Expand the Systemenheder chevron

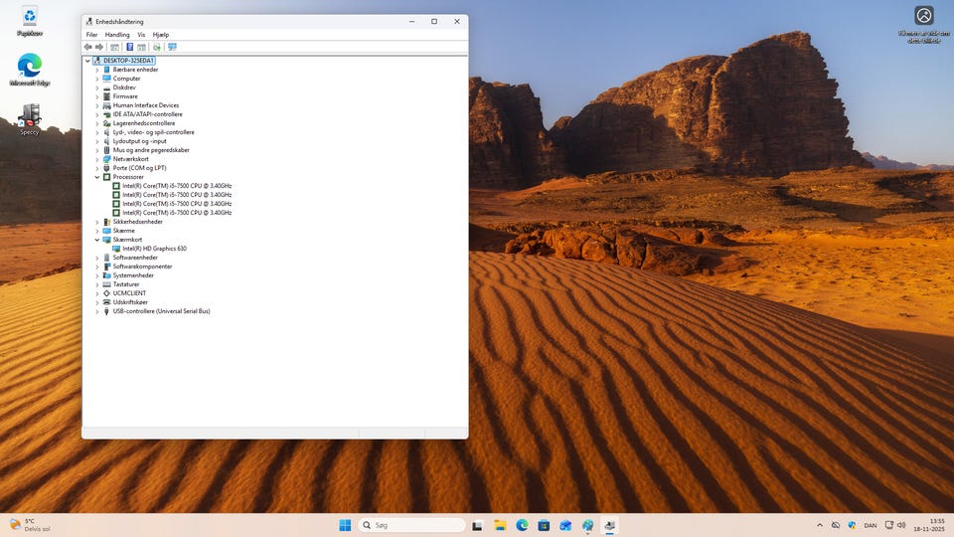tap(97, 275)
